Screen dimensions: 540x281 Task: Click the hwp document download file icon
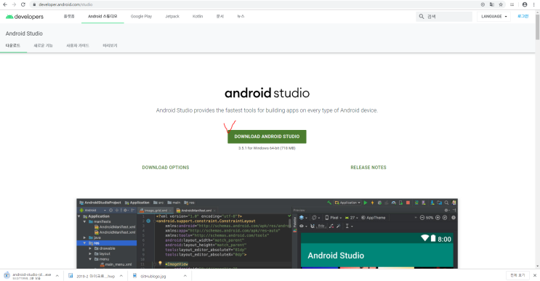70,275
